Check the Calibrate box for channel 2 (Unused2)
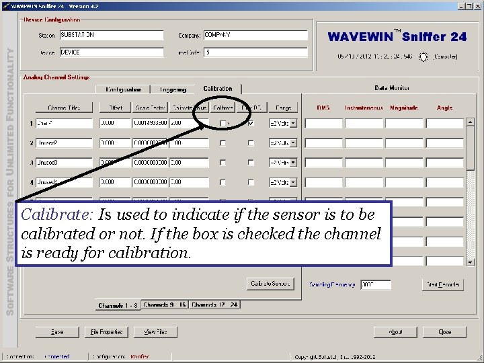The width and height of the screenshot is (484, 363). click(223, 143)
